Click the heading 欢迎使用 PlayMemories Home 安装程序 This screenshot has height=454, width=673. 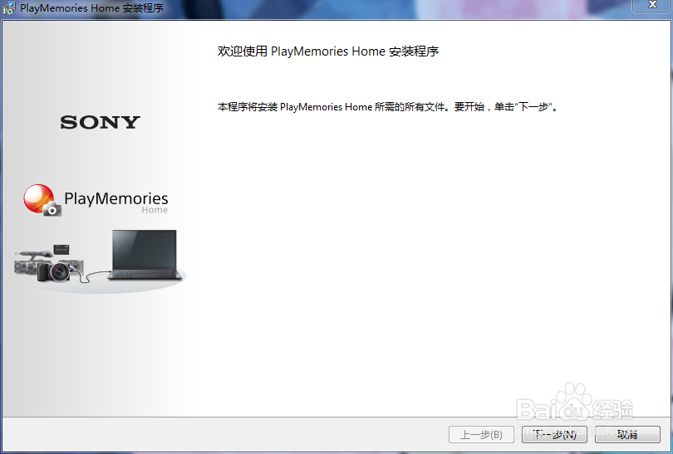point(328,51)
